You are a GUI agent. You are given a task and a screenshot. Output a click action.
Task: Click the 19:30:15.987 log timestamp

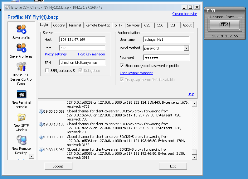pos(54,150)
